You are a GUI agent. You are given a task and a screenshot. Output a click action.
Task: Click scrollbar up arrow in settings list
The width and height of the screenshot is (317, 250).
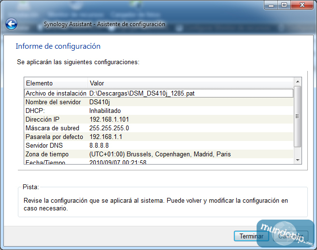[x=297, y=82]
